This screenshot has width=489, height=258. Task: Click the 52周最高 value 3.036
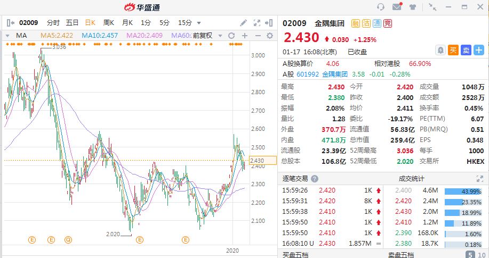click(x=405, y=151)
